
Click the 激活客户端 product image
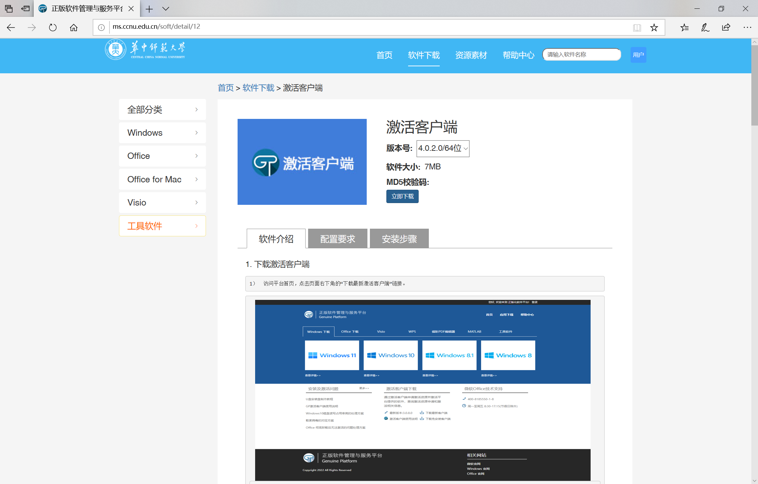302,162
